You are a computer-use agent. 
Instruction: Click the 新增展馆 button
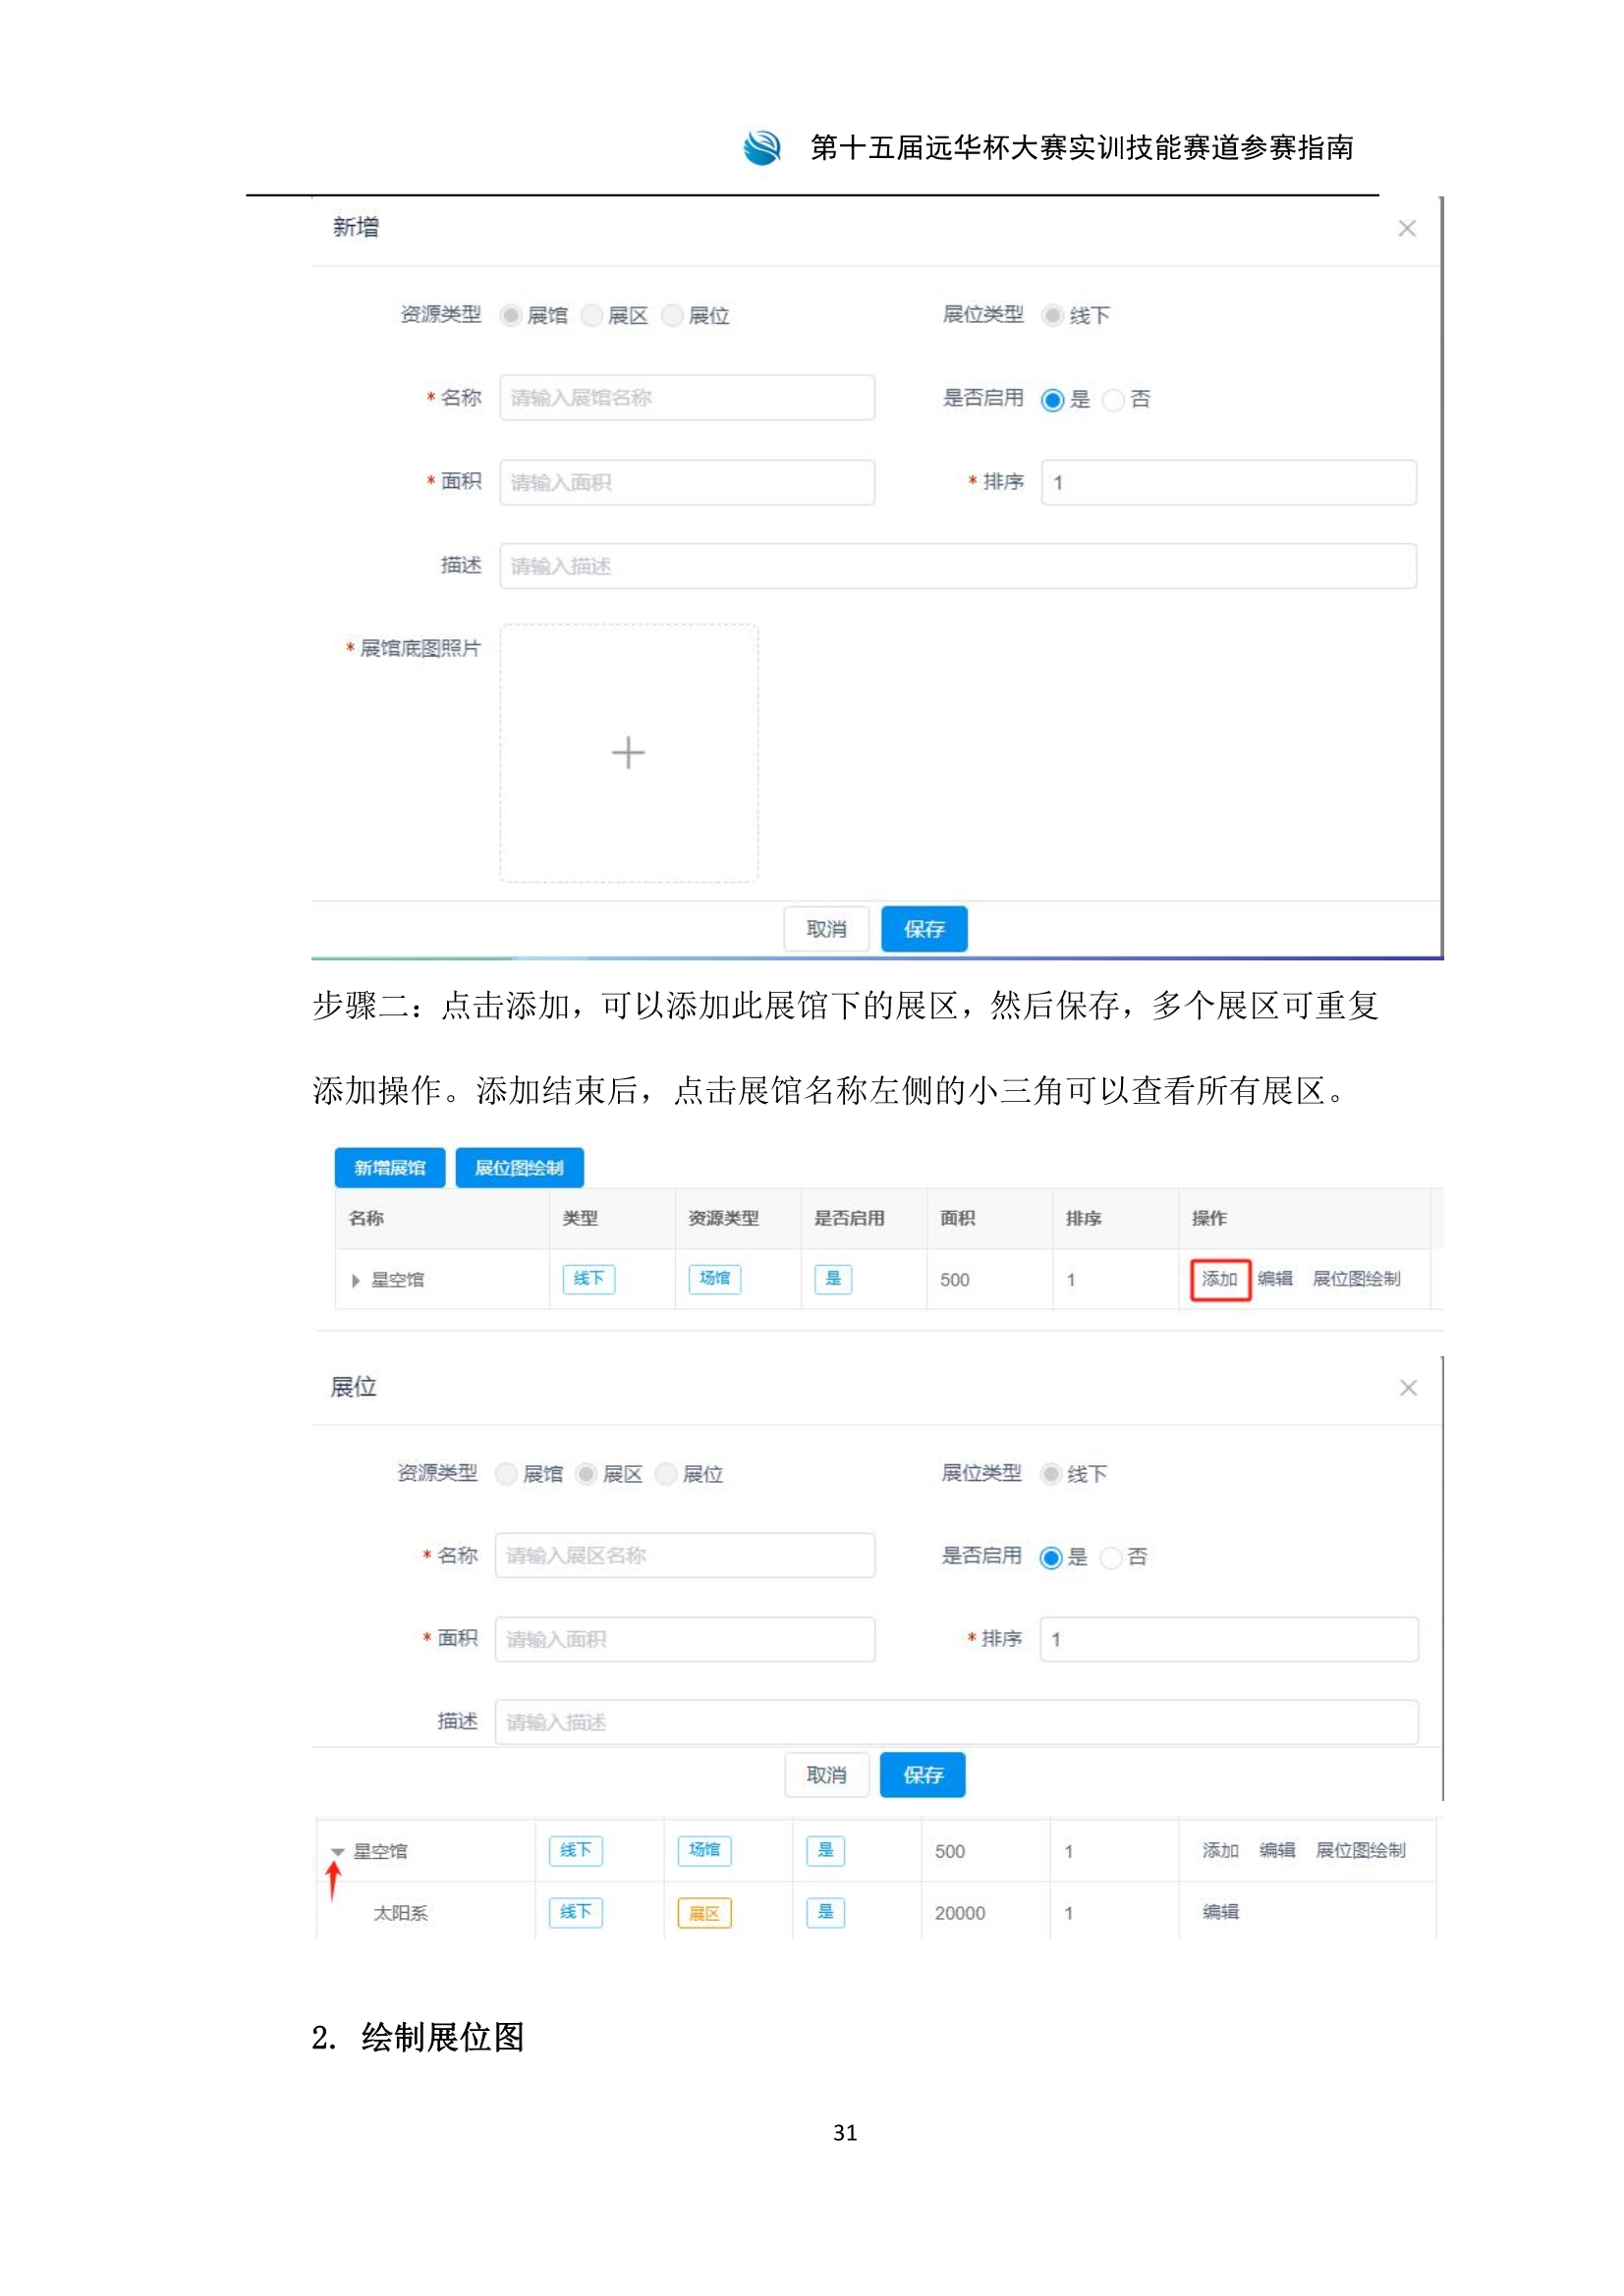click(x=389, y=1167)
